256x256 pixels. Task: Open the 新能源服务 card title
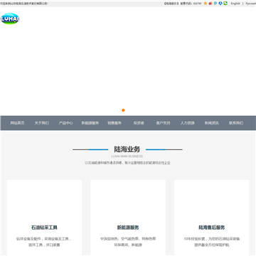(128, 228)
